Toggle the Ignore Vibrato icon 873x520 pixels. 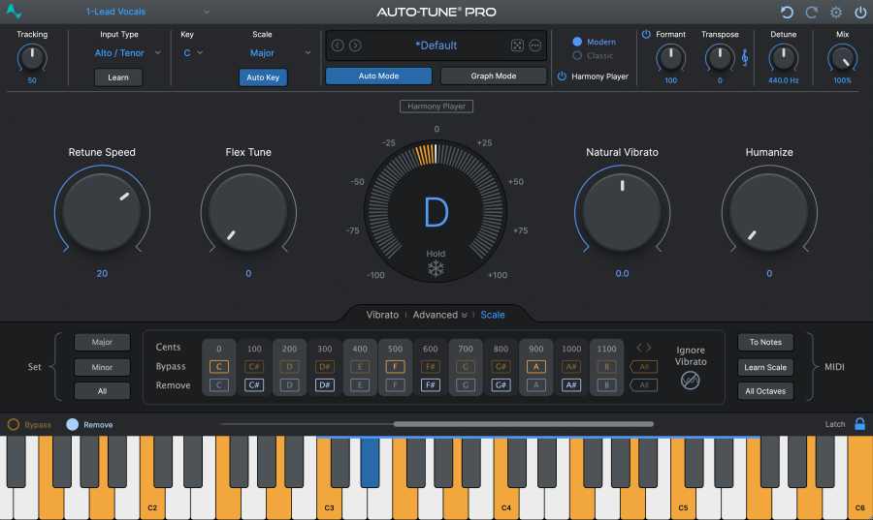(690, 381)
